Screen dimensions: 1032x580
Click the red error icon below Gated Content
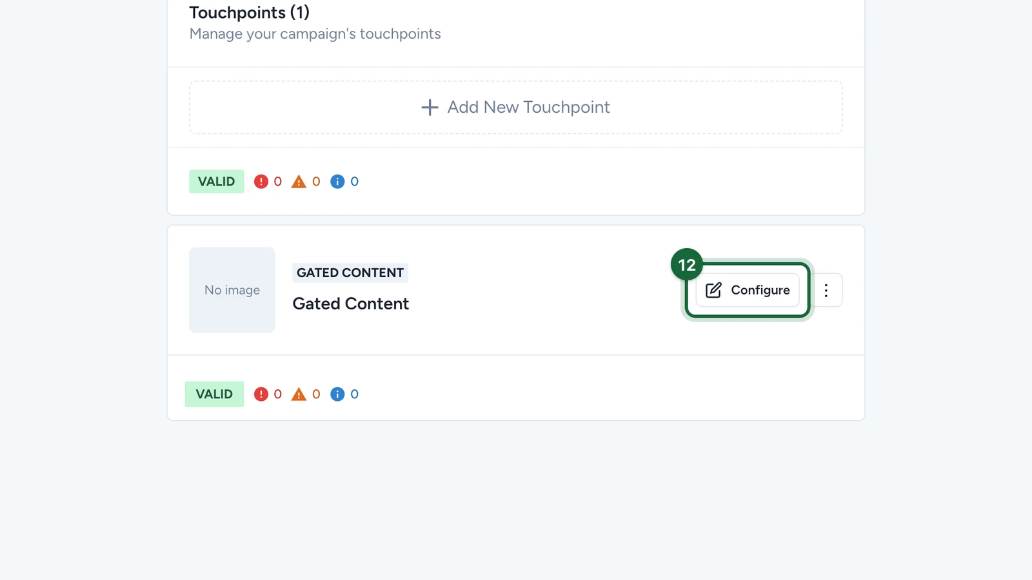[x=261, y=394]
